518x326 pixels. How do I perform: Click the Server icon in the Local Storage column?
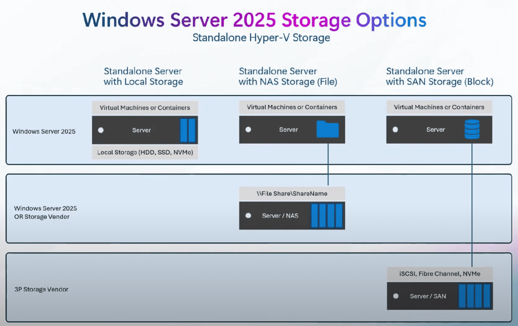[x=141, y=130]
